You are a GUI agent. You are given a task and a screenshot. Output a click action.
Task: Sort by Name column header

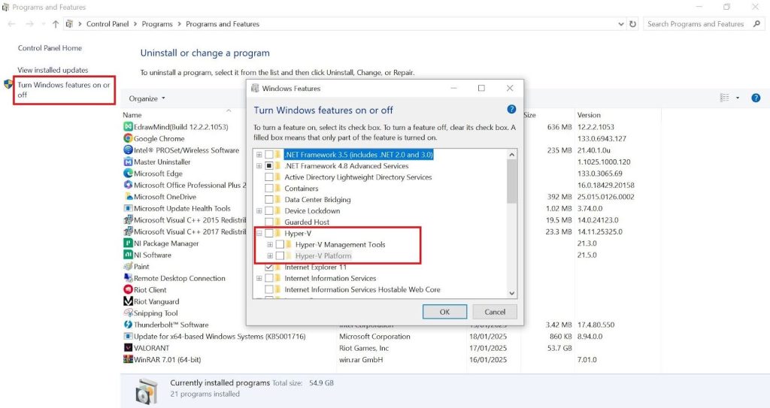(132, 115)
